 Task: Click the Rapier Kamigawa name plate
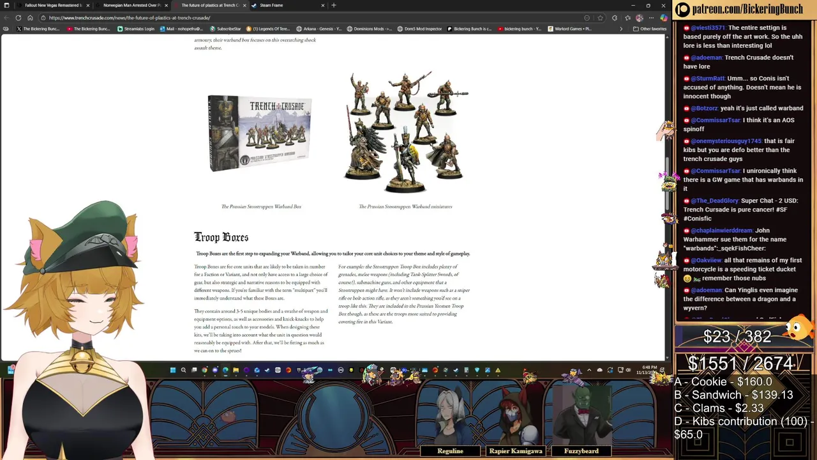pyautogui.click(x=516, y=451)
